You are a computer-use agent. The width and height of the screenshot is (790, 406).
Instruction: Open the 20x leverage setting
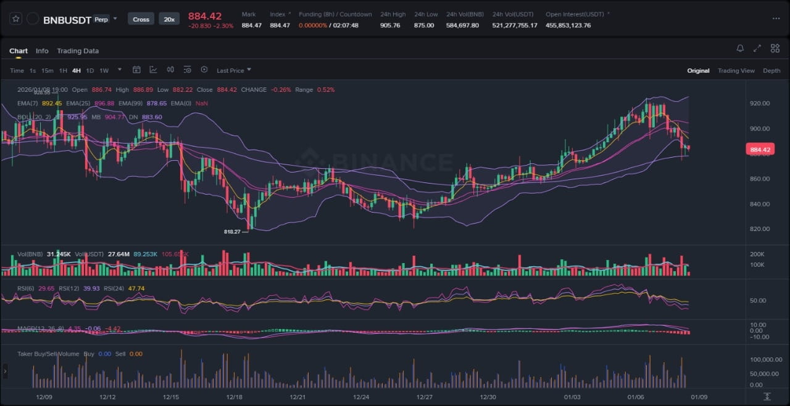click(x=168, y=19)
